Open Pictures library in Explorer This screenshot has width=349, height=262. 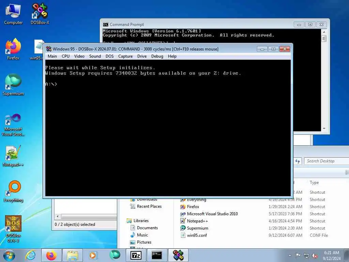pos(141,242)
